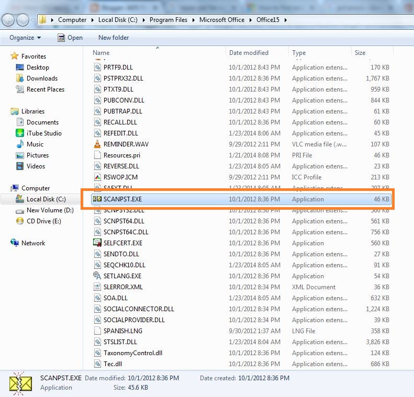Select the PTXT9.DLL file name
414x397 pixels.
point(118,89)
